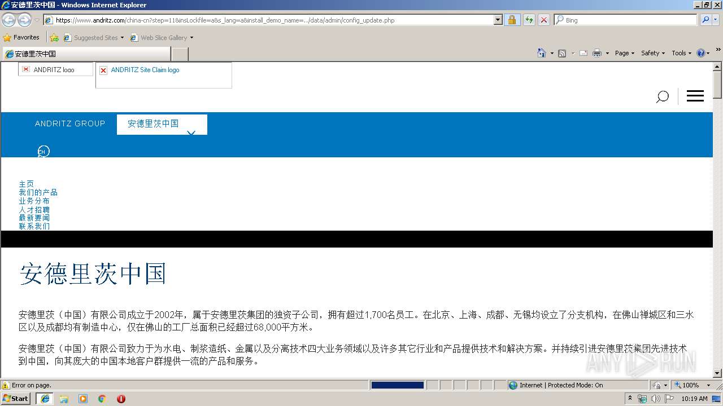The width and height of the screenshot is (723, 406).
Task: Open the Action Center flag icon
Action: 669,399
